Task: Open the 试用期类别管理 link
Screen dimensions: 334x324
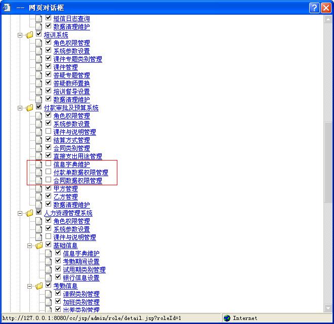Action: coord(85,270)
